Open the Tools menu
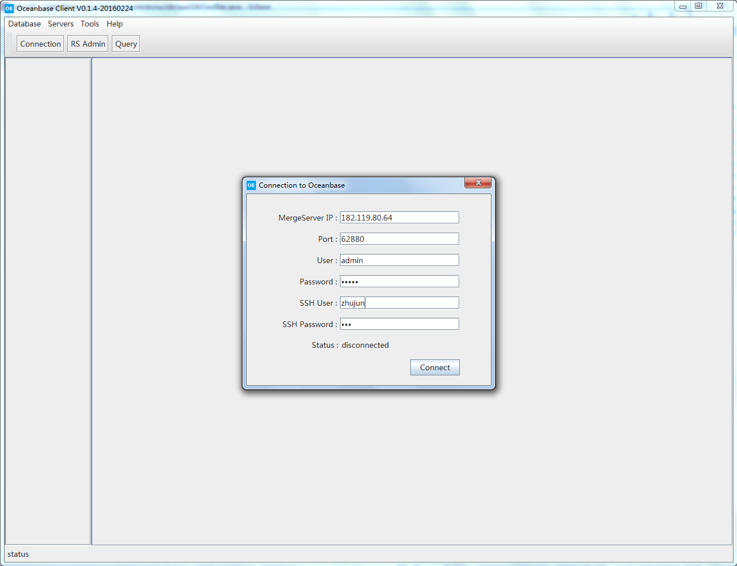 click(90, 24)
